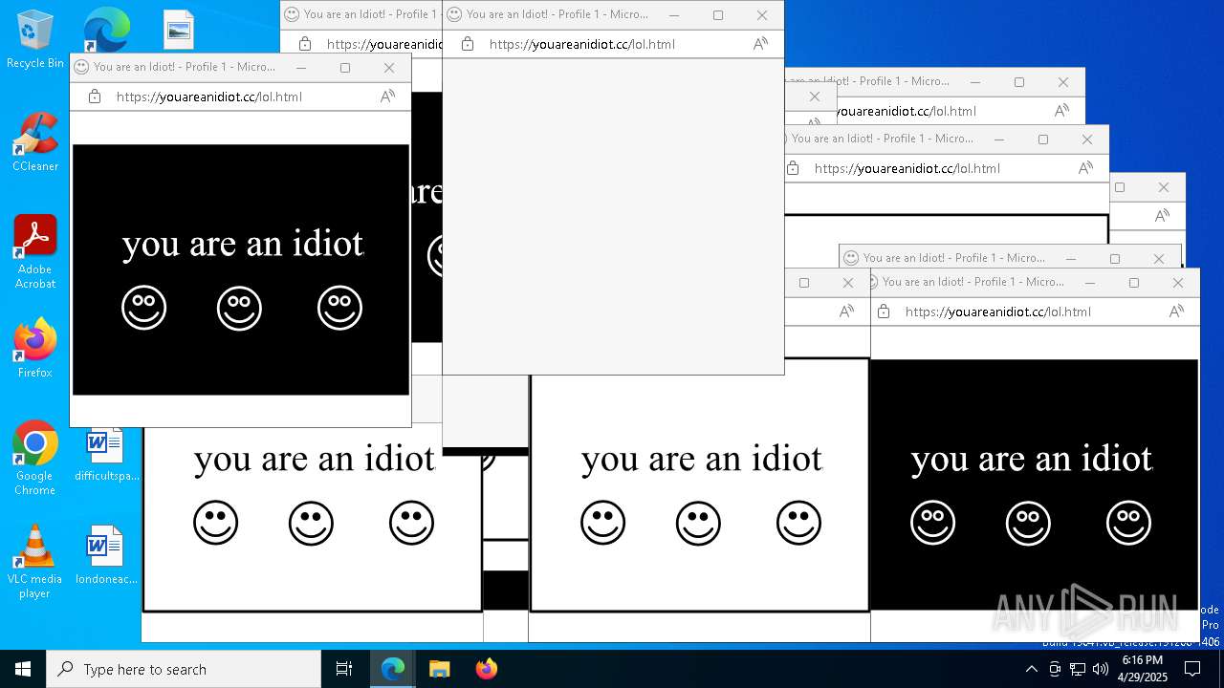
Task: Close the leftmost black idiot window
Action: (388, 68)
